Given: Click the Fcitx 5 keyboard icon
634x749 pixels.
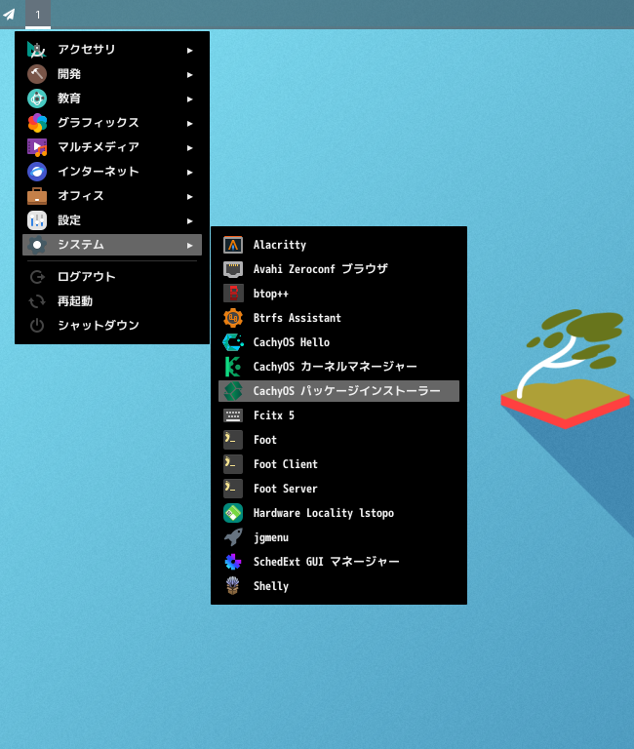Looking at the screenshot, I should (x=233, y=415).
